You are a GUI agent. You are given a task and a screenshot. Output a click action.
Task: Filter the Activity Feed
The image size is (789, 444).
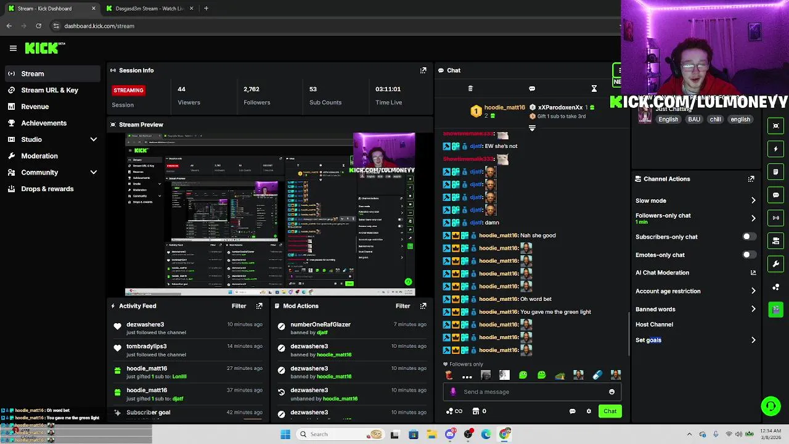[x=239, y=306]
